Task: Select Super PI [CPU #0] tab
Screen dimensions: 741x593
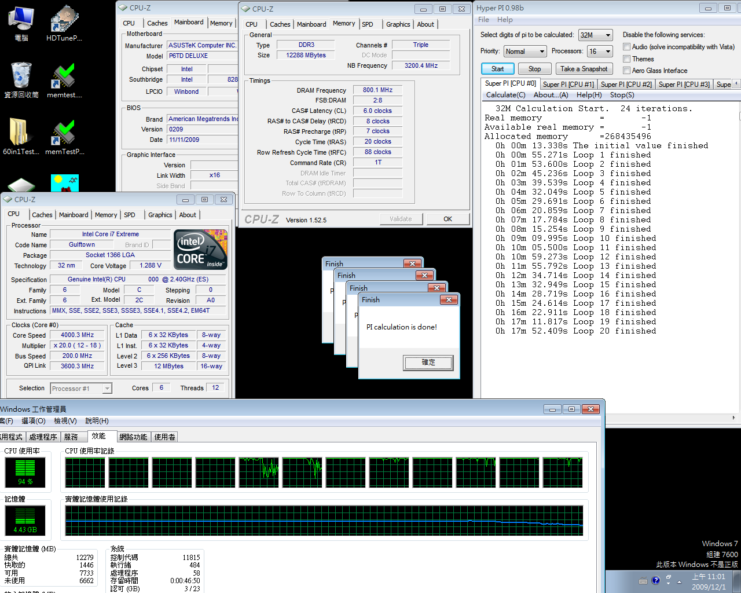Action: [510, 83]
